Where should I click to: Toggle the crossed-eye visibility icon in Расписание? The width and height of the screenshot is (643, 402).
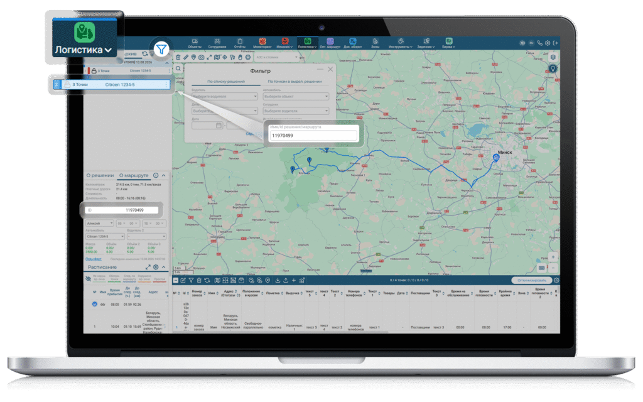(x=88, y=278)
